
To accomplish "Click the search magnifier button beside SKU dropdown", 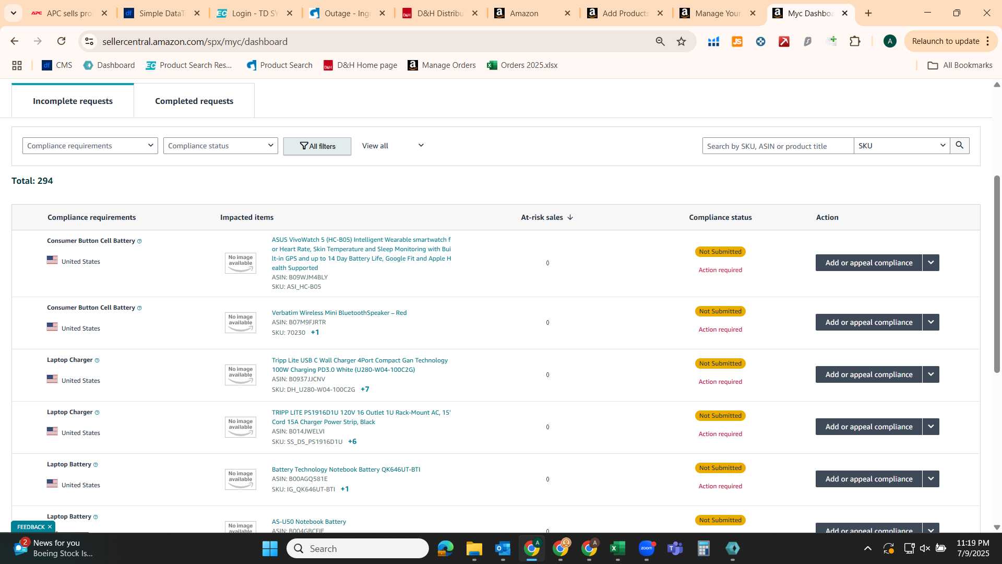I will pos(959,146).
